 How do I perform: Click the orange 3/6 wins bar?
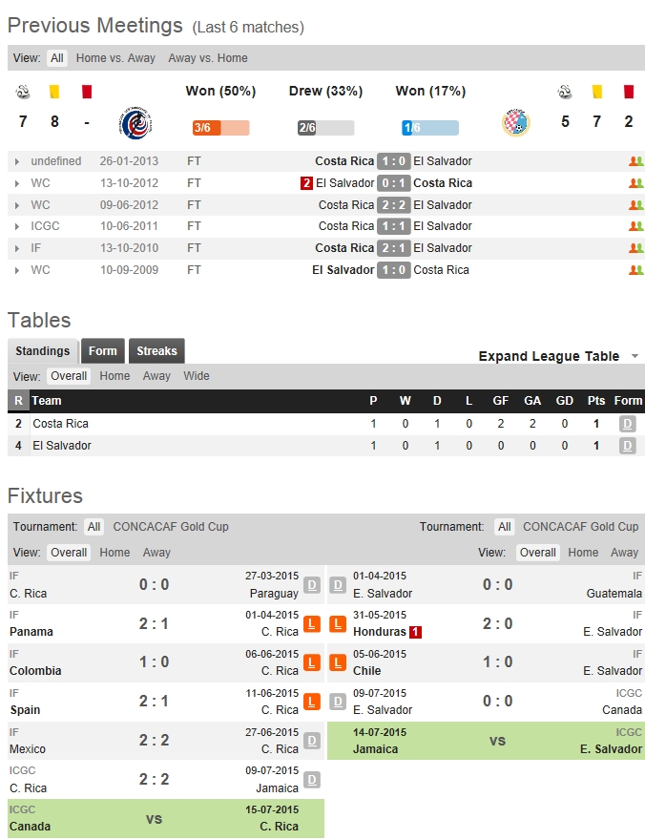pos(220,128)
